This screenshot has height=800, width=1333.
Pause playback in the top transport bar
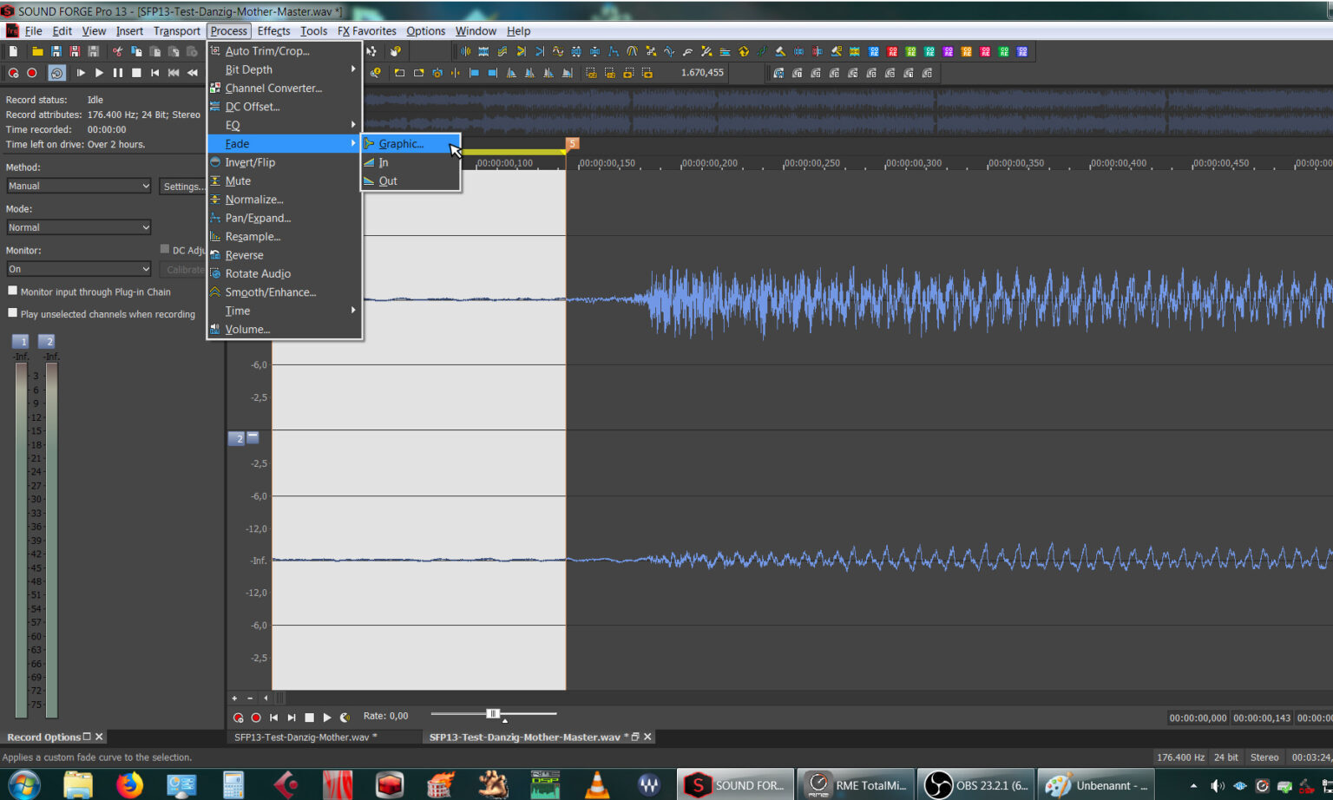coord(118,73)
